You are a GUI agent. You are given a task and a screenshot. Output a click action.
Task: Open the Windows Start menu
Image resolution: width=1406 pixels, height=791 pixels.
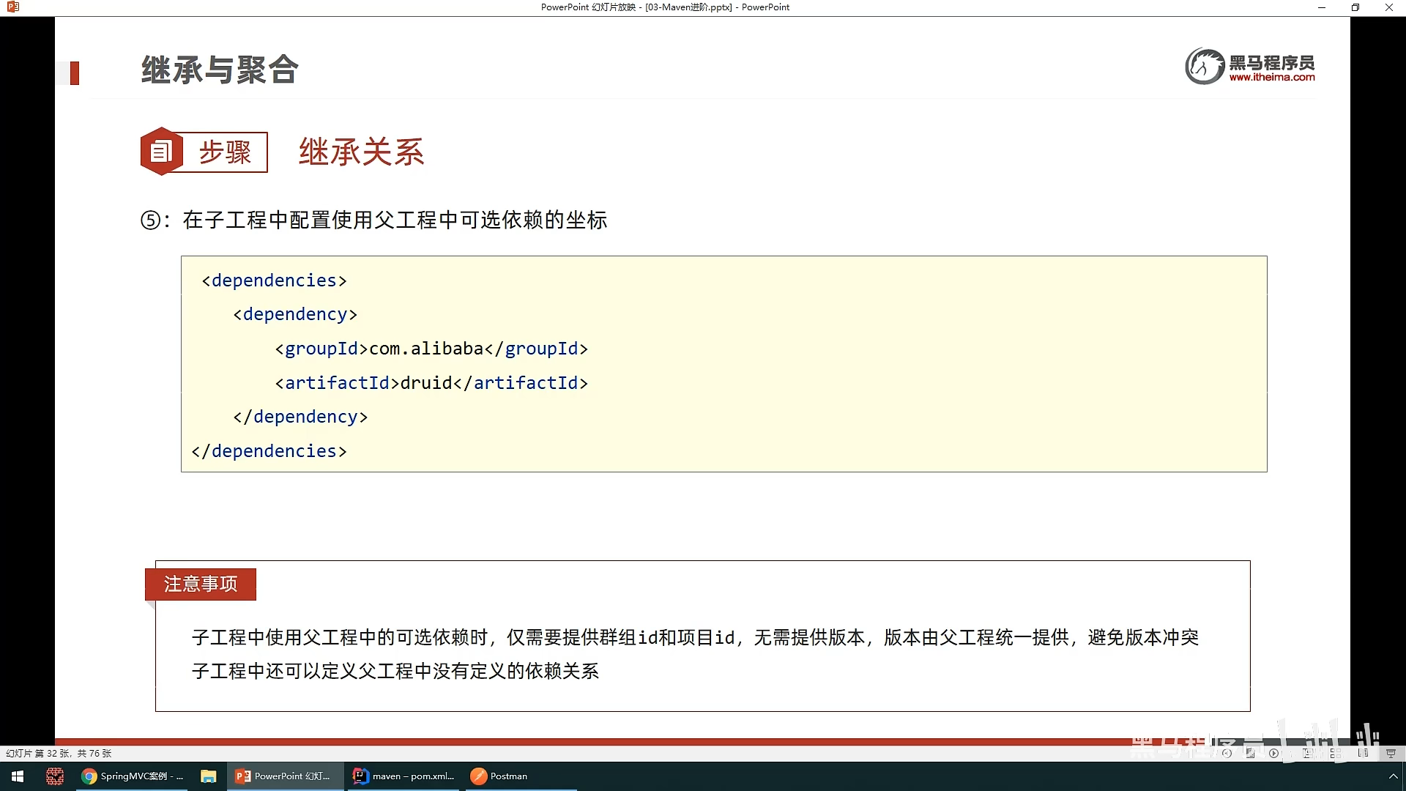(x=18, y=776)
